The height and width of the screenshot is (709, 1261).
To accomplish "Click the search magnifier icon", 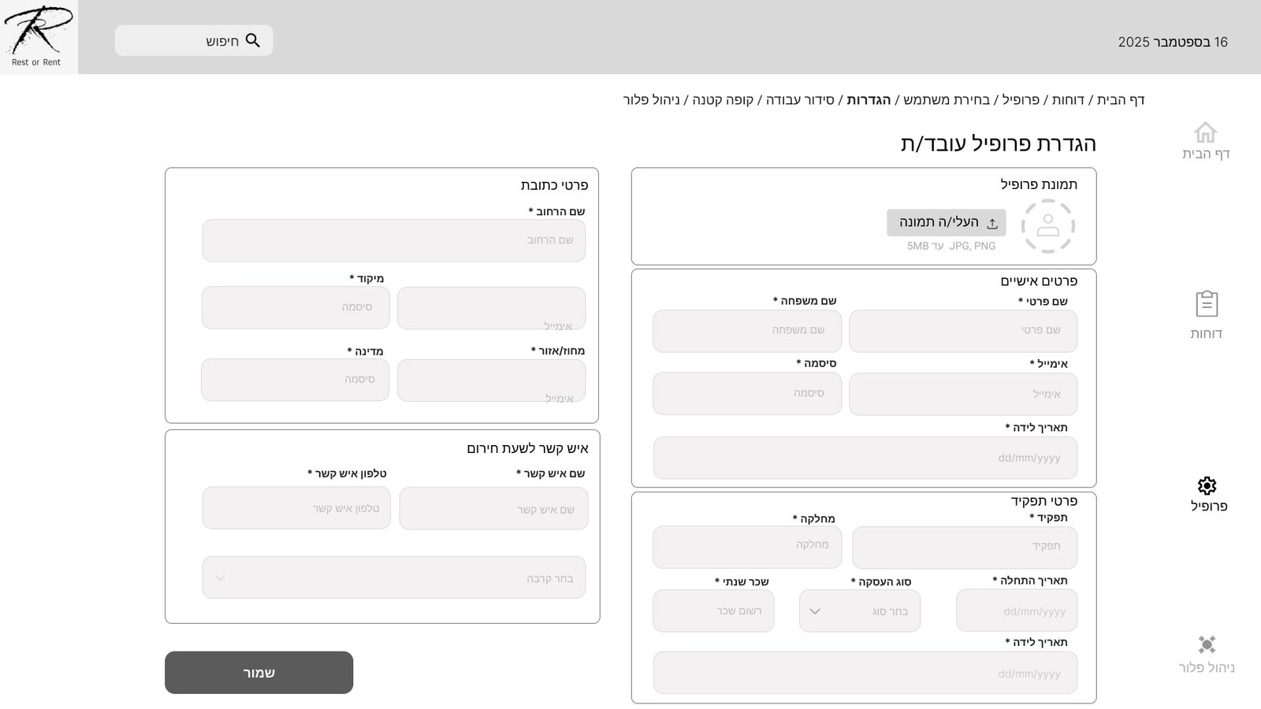I will [x=252, y=40].
